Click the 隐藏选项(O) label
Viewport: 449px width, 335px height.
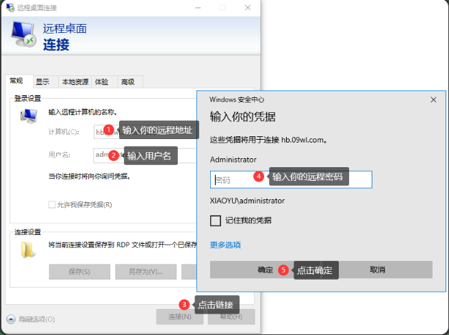(37, 319)
